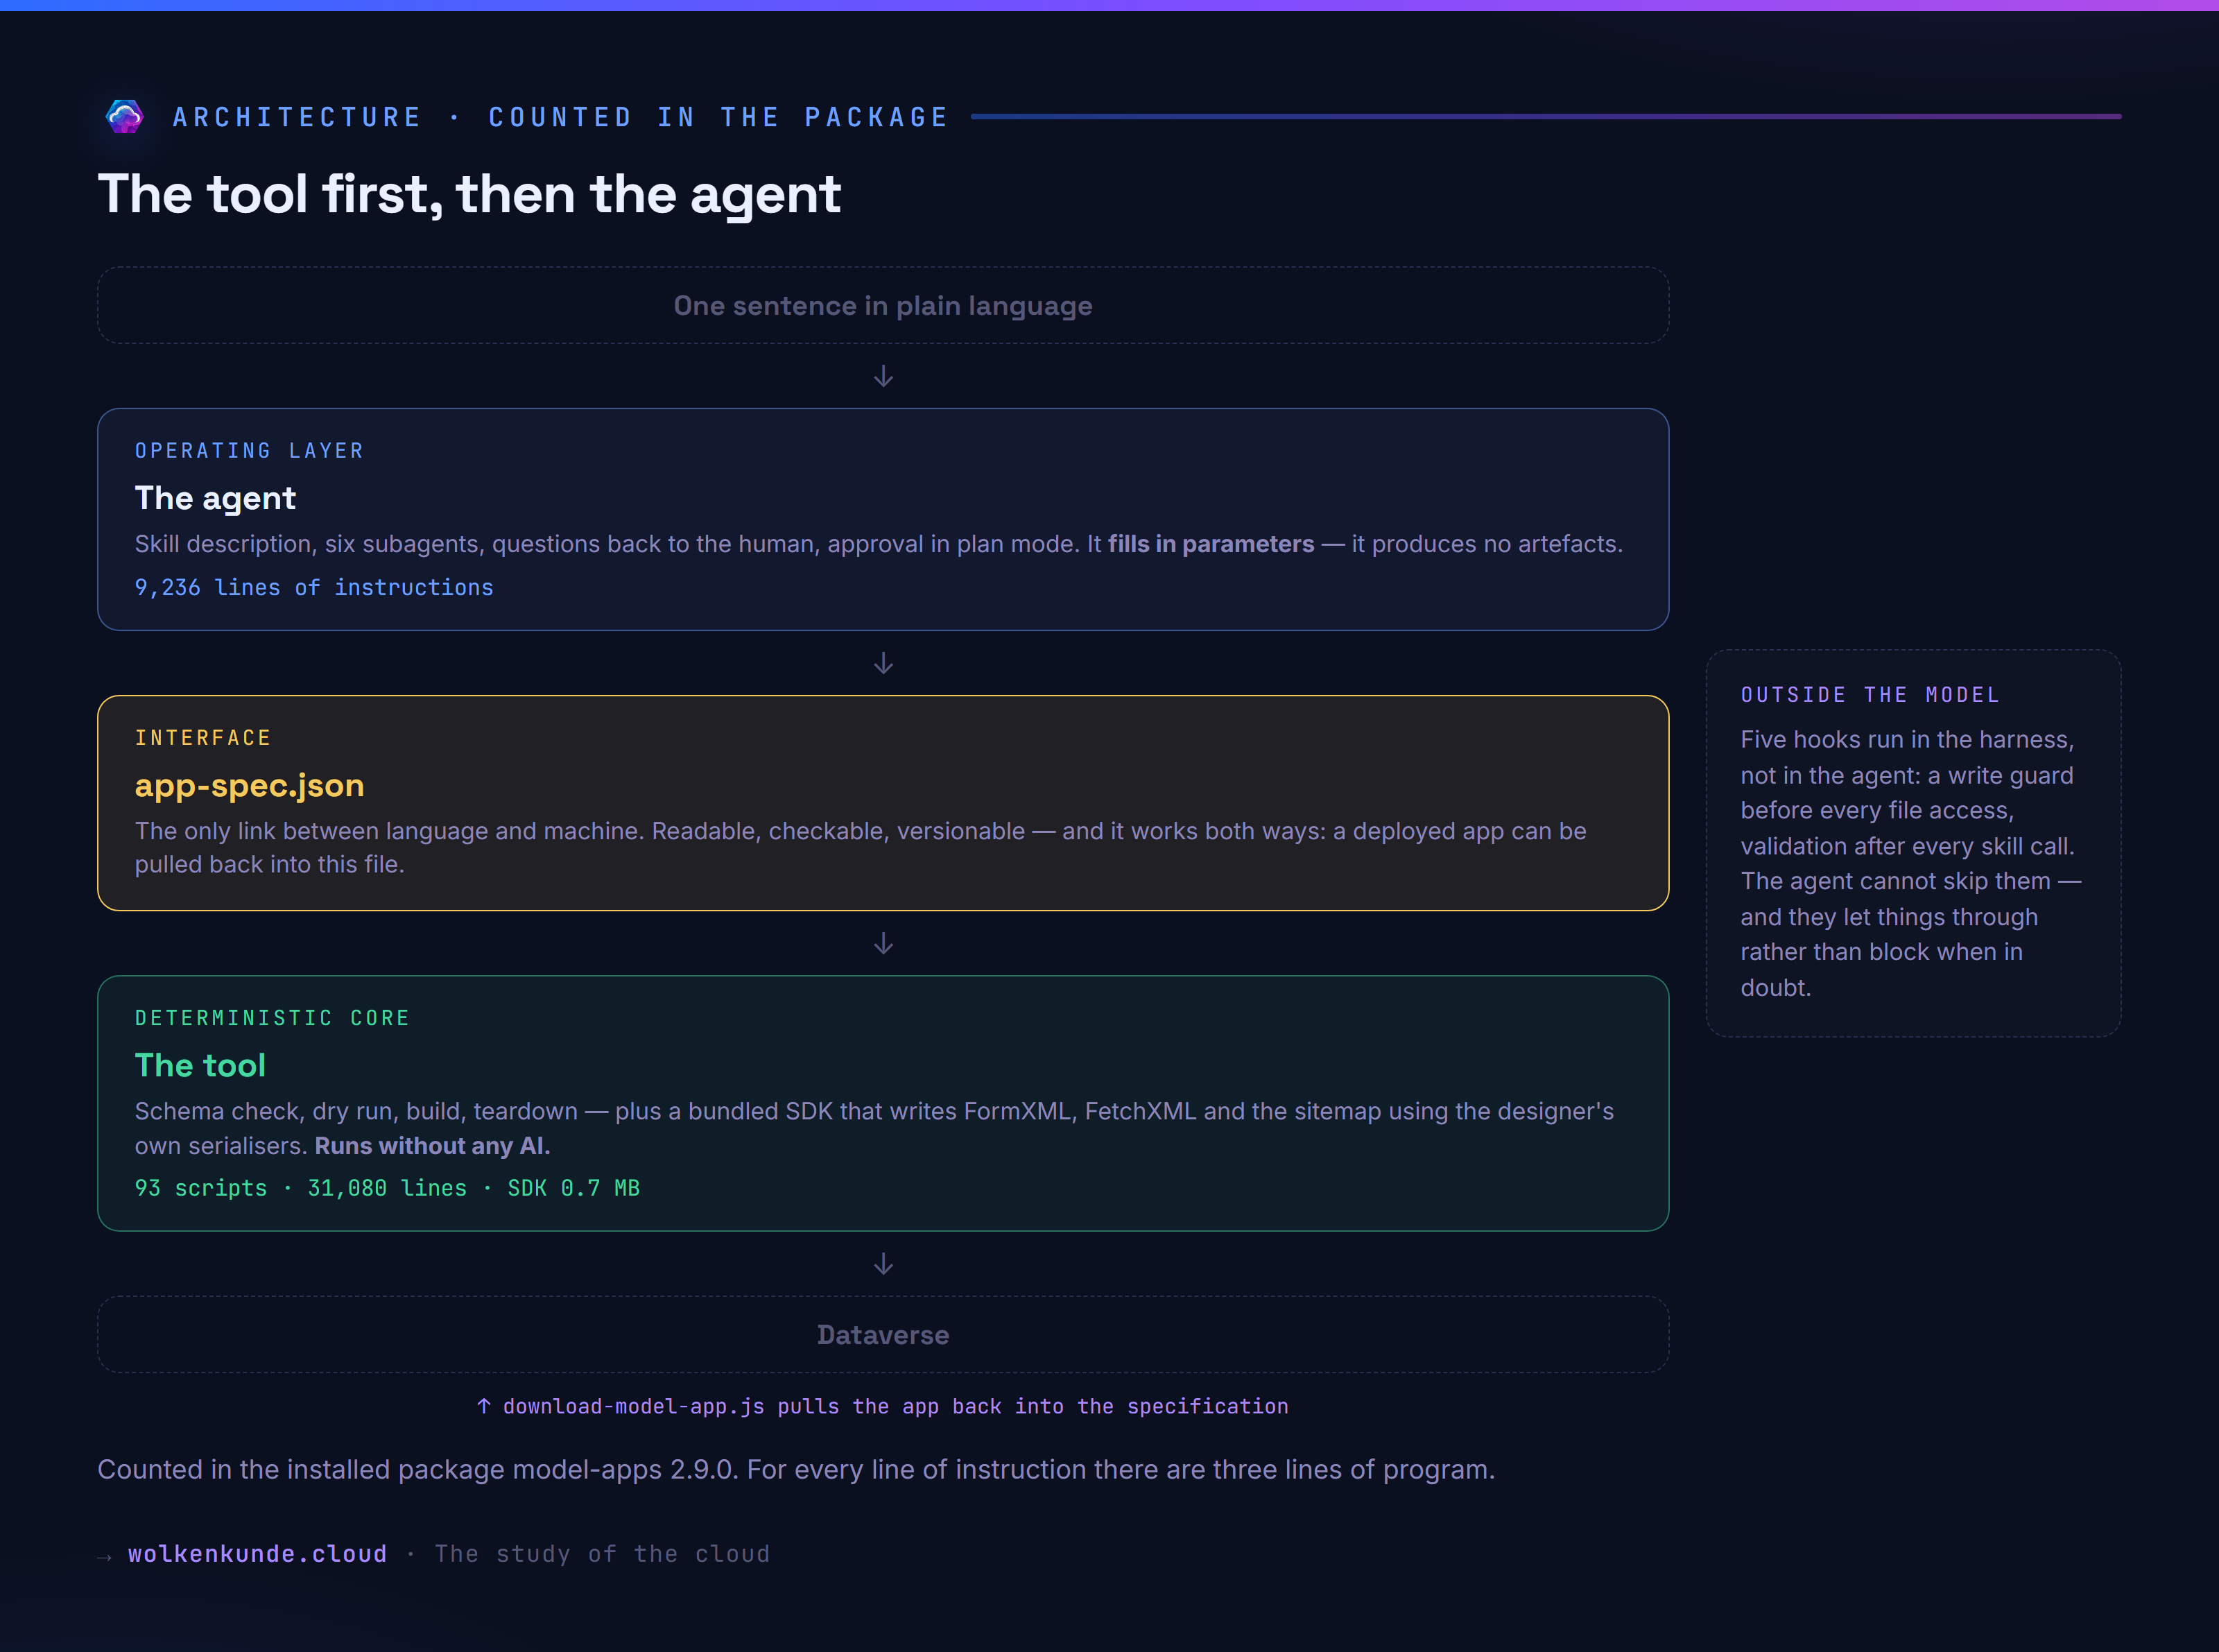The height and width of the screenshot is (1652, 2219).
Task: Click the cloud logo icon beside ARCHITECTURE
Action: click(x=125, y=117)
